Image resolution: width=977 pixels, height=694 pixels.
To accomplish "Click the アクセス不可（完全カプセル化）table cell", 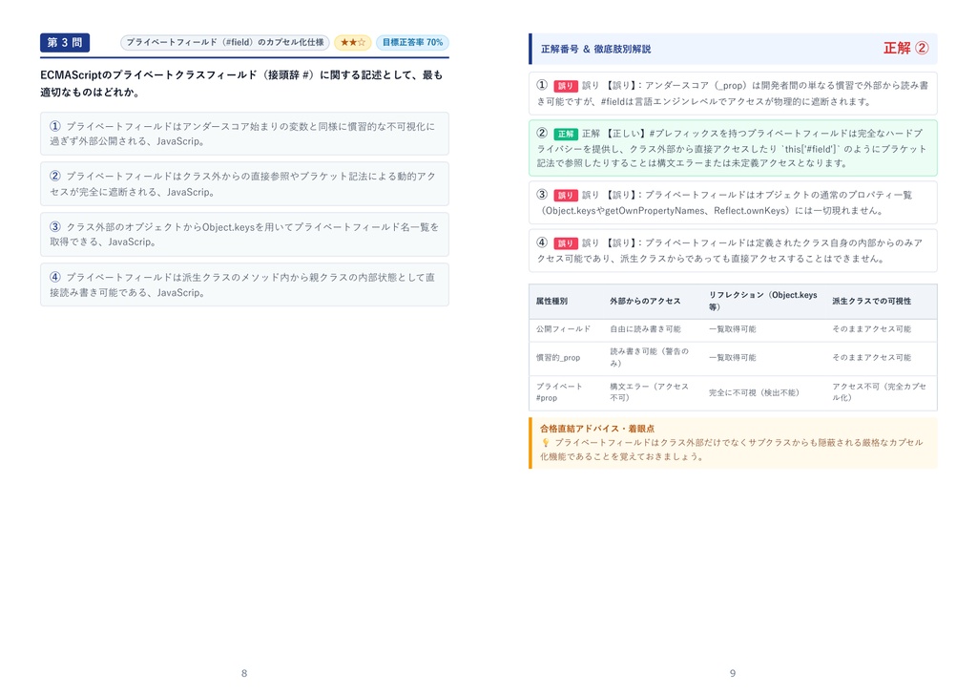I will (x=879, y=392).
